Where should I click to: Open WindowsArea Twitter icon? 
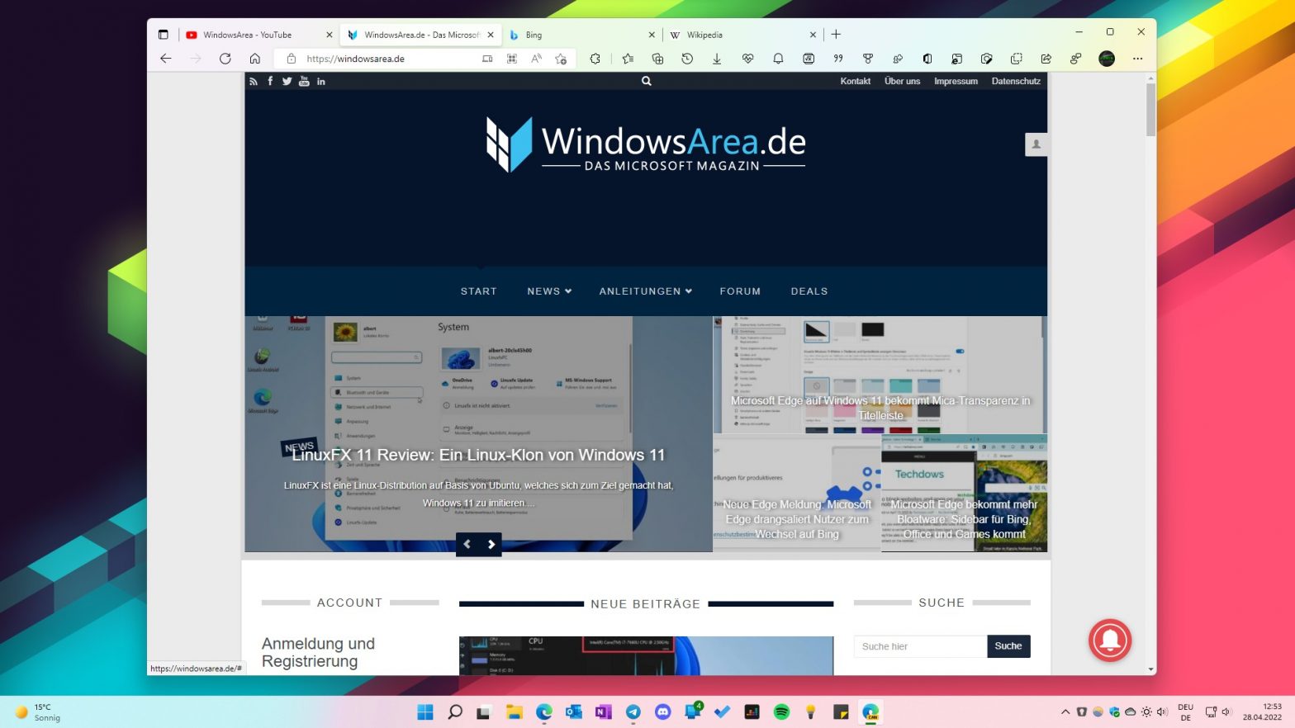[x=287, y=81]
